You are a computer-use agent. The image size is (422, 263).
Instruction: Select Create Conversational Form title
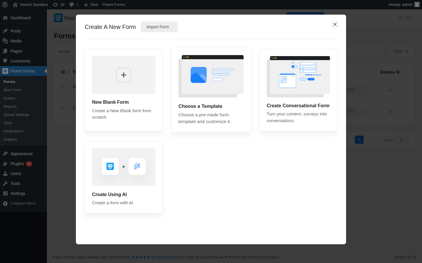click(298, 105)
